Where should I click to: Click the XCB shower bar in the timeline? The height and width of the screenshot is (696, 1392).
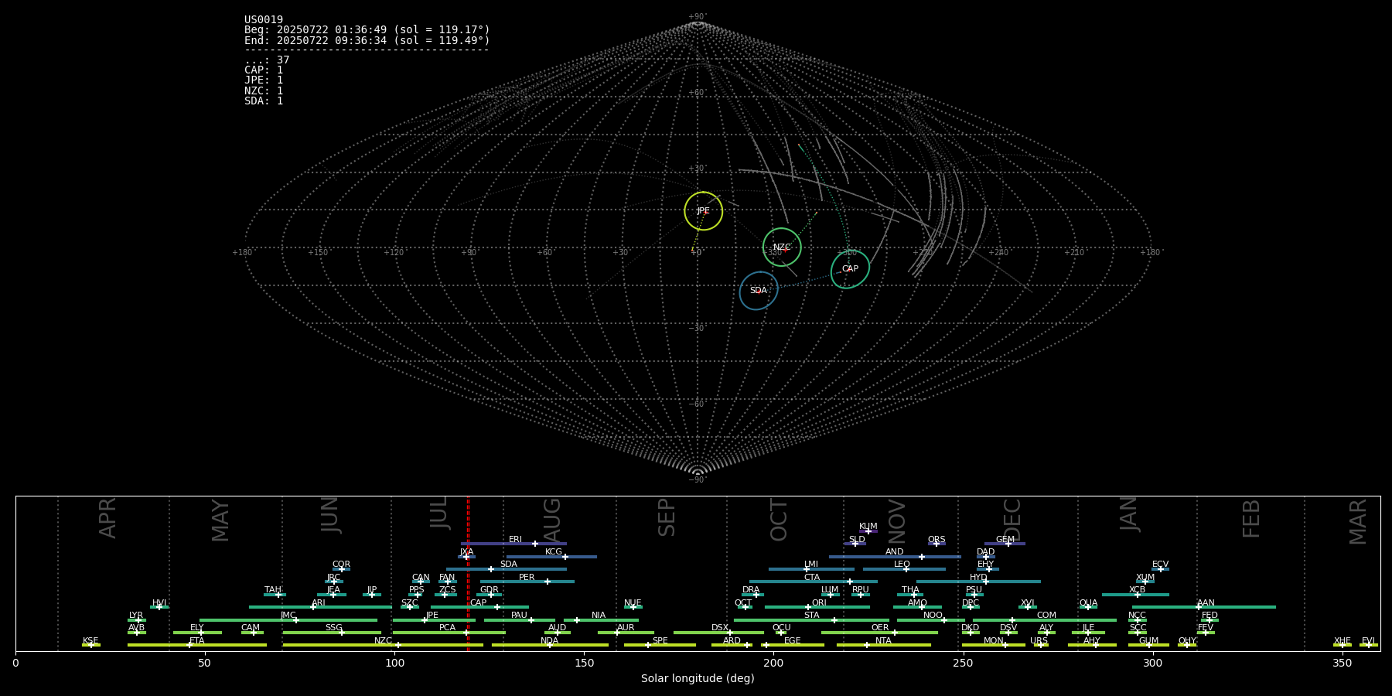pos(1135,595)
